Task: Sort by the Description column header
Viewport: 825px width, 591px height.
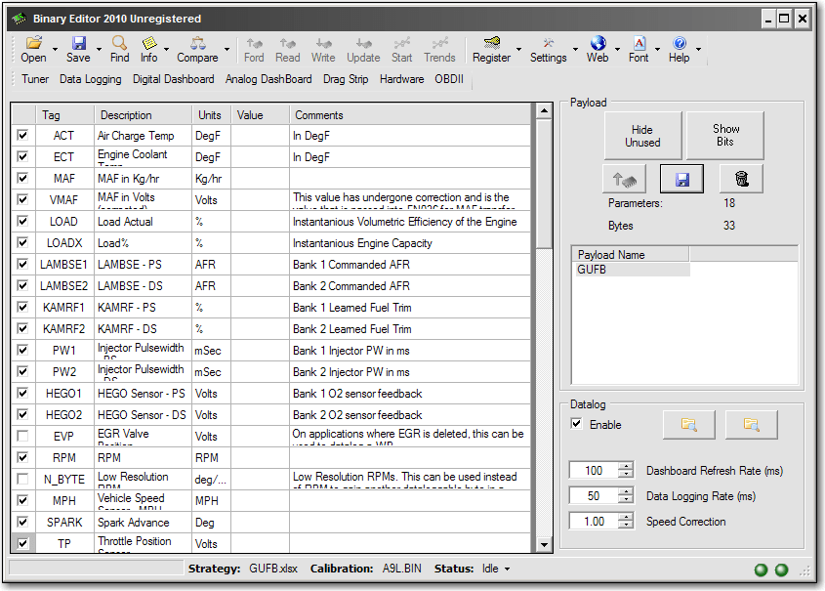Action: pyautogui.click(x=144, y=114)
